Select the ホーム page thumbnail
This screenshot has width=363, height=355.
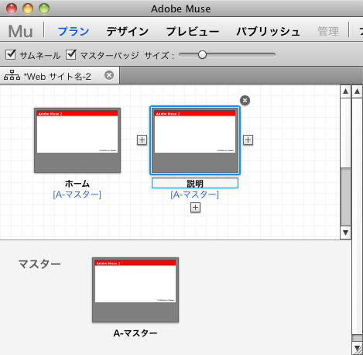[x=77, y=140]
